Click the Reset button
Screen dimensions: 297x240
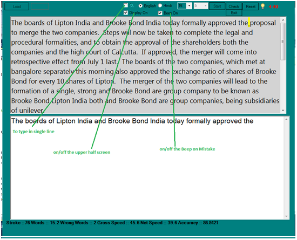point(251,6)
